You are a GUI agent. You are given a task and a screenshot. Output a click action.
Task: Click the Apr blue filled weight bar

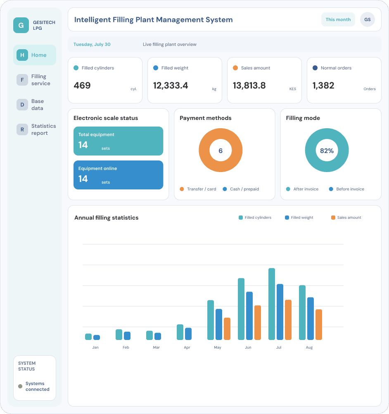tap(188, 334)
